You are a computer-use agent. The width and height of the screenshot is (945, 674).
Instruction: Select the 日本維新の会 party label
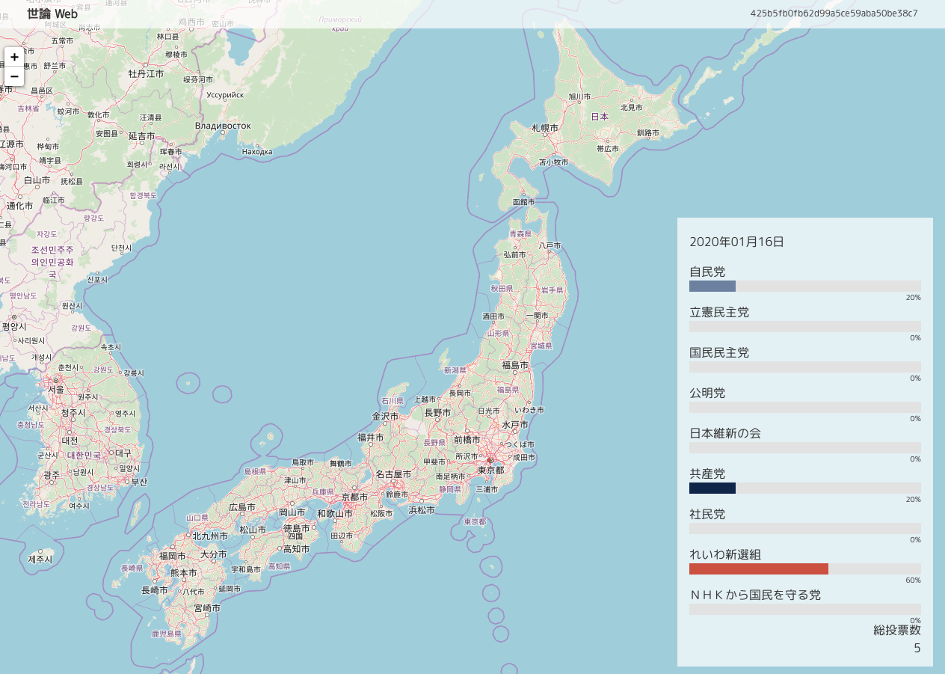point(725,433)
